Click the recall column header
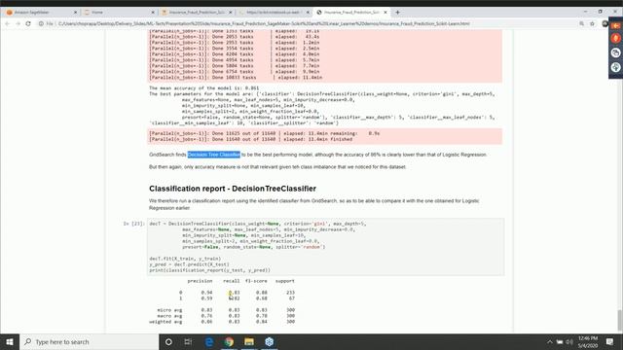The image size is (623, 350). point(232,281)
